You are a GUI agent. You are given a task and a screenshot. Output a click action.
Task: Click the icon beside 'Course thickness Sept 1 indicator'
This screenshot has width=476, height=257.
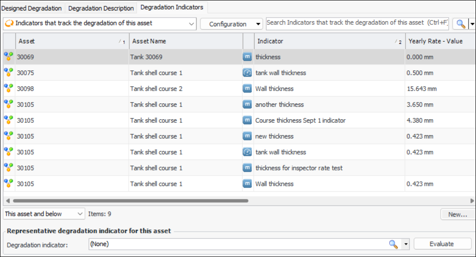pyautogui.click(x=247, y=121)
